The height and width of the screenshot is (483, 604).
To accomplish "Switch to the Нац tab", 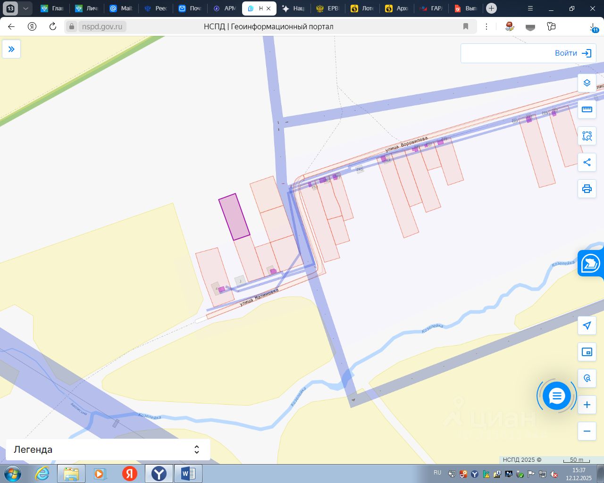I will pyautogui.click(x=293, y=8).
